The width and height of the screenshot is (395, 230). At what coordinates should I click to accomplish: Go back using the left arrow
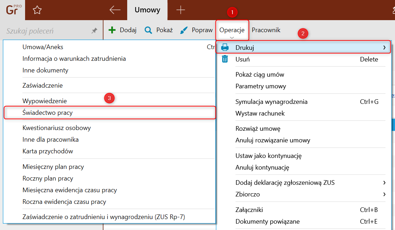[115, 10]
